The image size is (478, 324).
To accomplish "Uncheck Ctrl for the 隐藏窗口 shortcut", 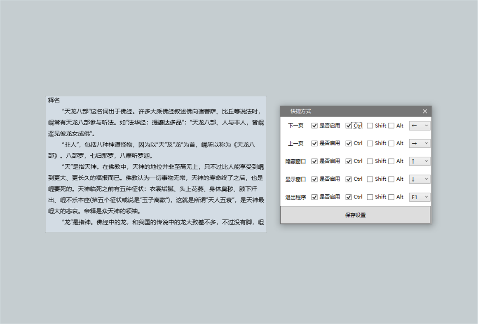I will [349, 161].
